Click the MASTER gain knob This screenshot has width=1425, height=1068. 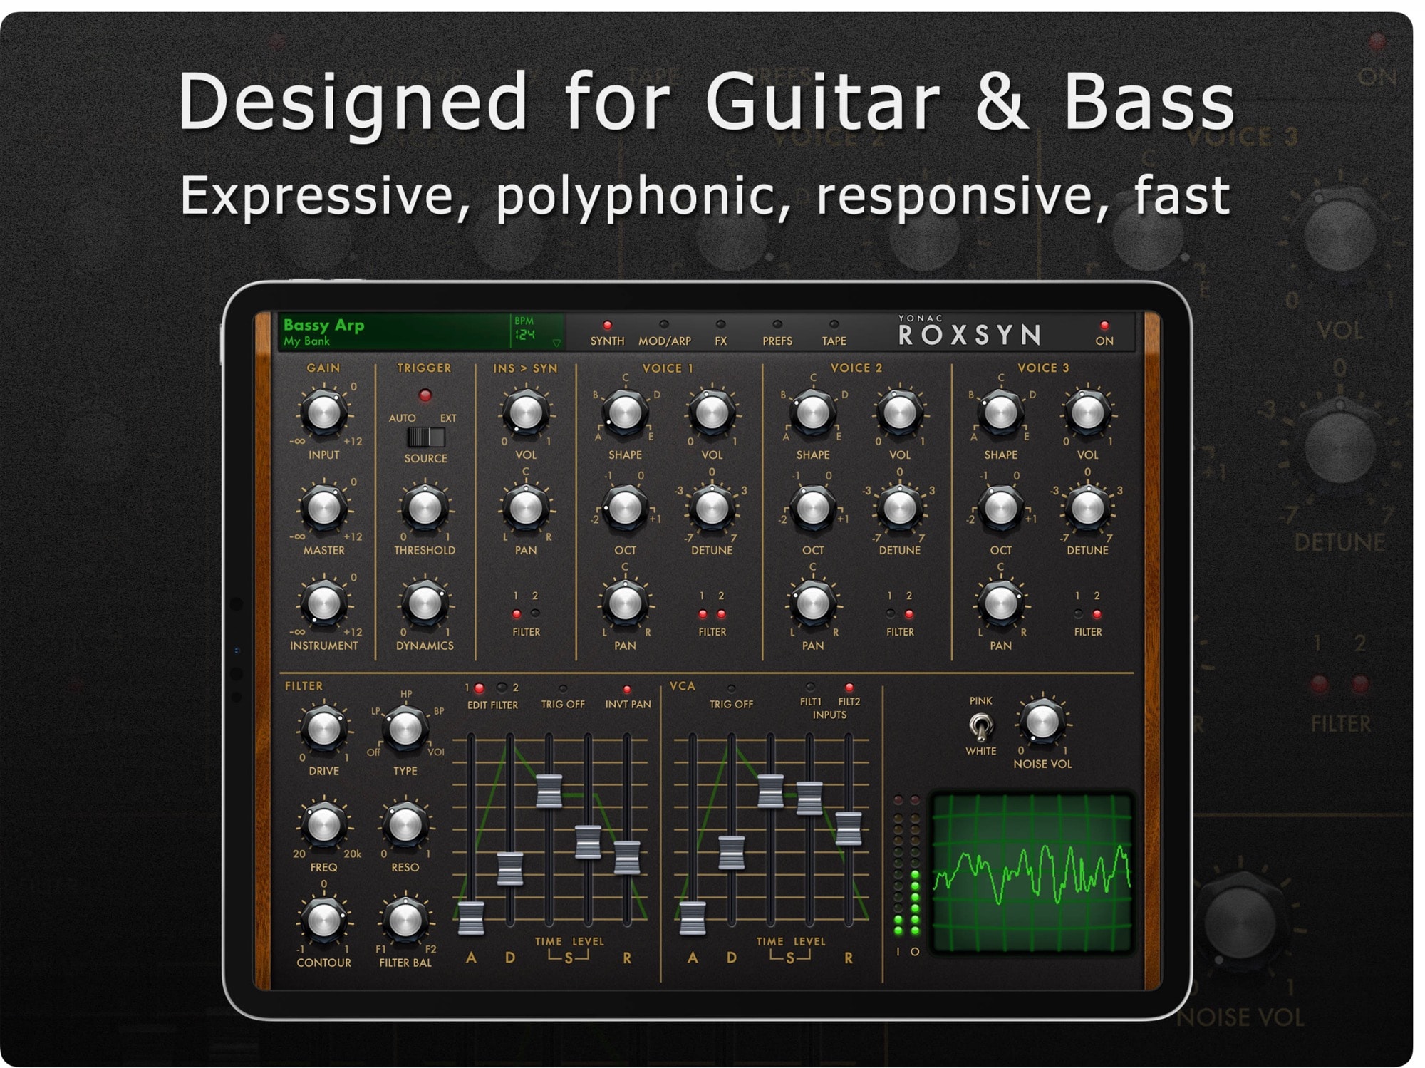[323, 508]
